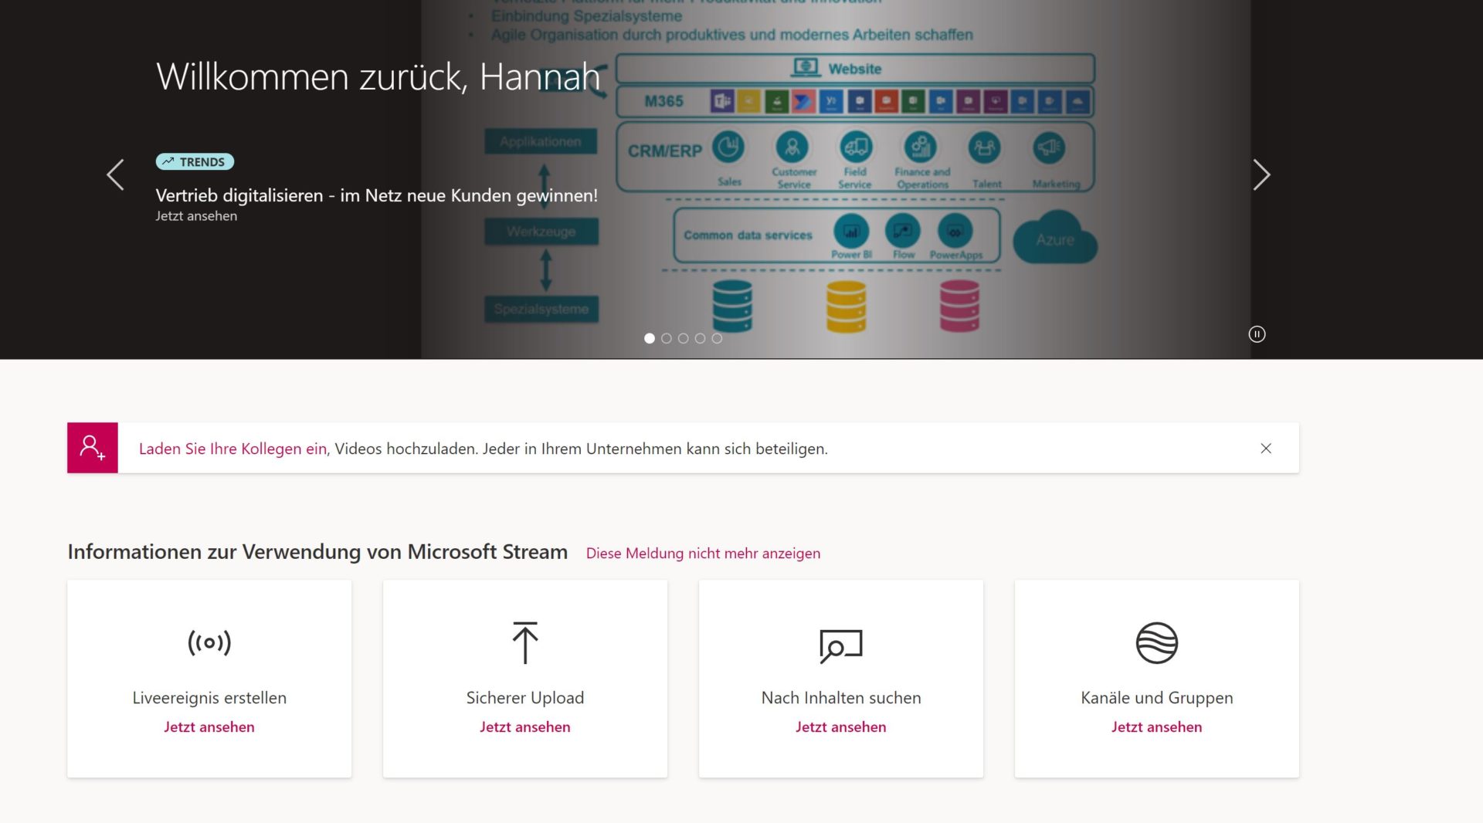Watch 'Kanäle und Gruppen' tutorial link
The image size is (1483, 823).
coord(1157,726)
